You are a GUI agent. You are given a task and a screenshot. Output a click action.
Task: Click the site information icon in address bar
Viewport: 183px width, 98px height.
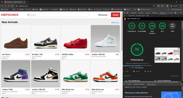(x=17, y=6)
